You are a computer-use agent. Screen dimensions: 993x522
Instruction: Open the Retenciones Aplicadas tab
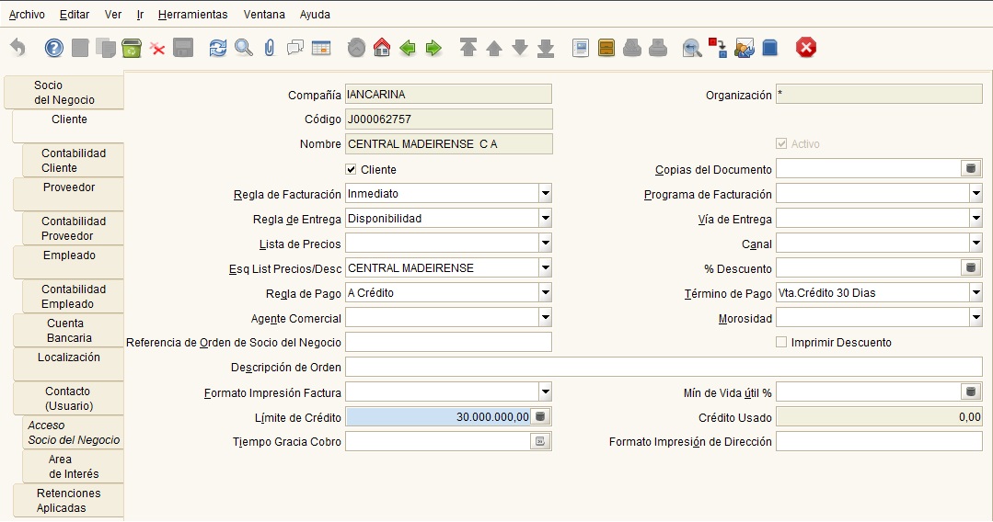click(x=68, y=500)
